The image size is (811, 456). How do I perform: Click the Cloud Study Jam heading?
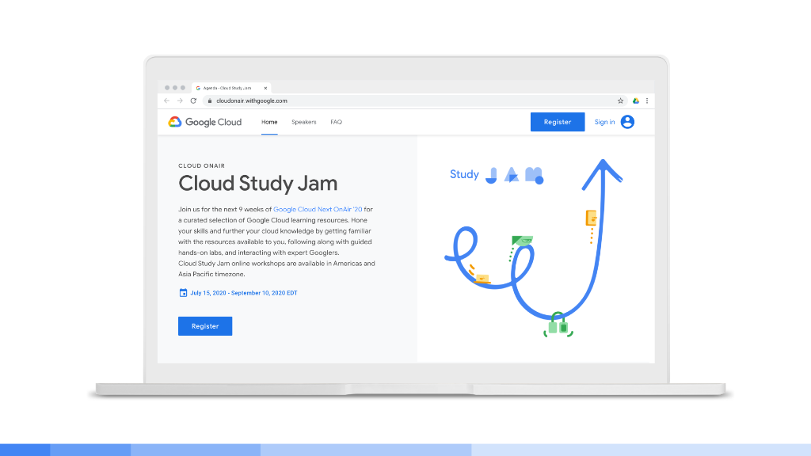click(258, 184)
